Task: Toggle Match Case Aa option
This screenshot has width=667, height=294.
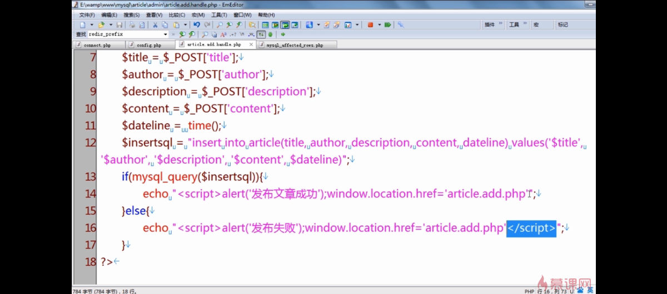Action: (x=223, y=34)
